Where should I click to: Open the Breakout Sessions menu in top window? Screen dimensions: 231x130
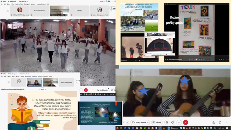(x=41, y=4)
